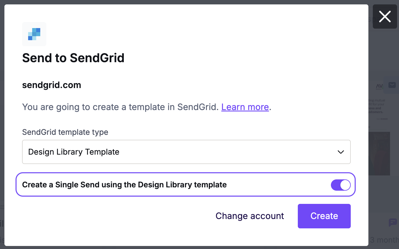Click the dimmed envelope icon behind dialog
Screen dimensions: 399x249
(x=392, y=85)
